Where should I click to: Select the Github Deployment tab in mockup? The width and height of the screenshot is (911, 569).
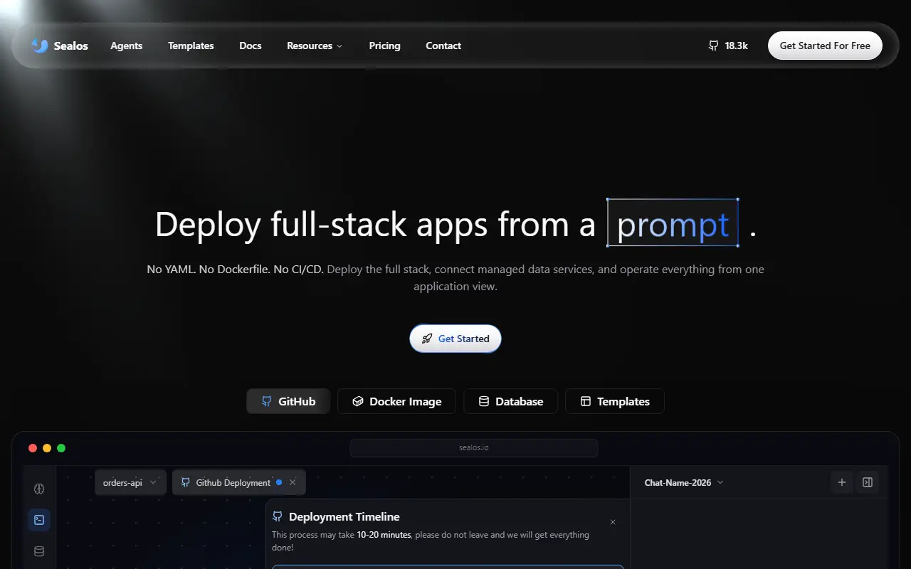[239, 482]
